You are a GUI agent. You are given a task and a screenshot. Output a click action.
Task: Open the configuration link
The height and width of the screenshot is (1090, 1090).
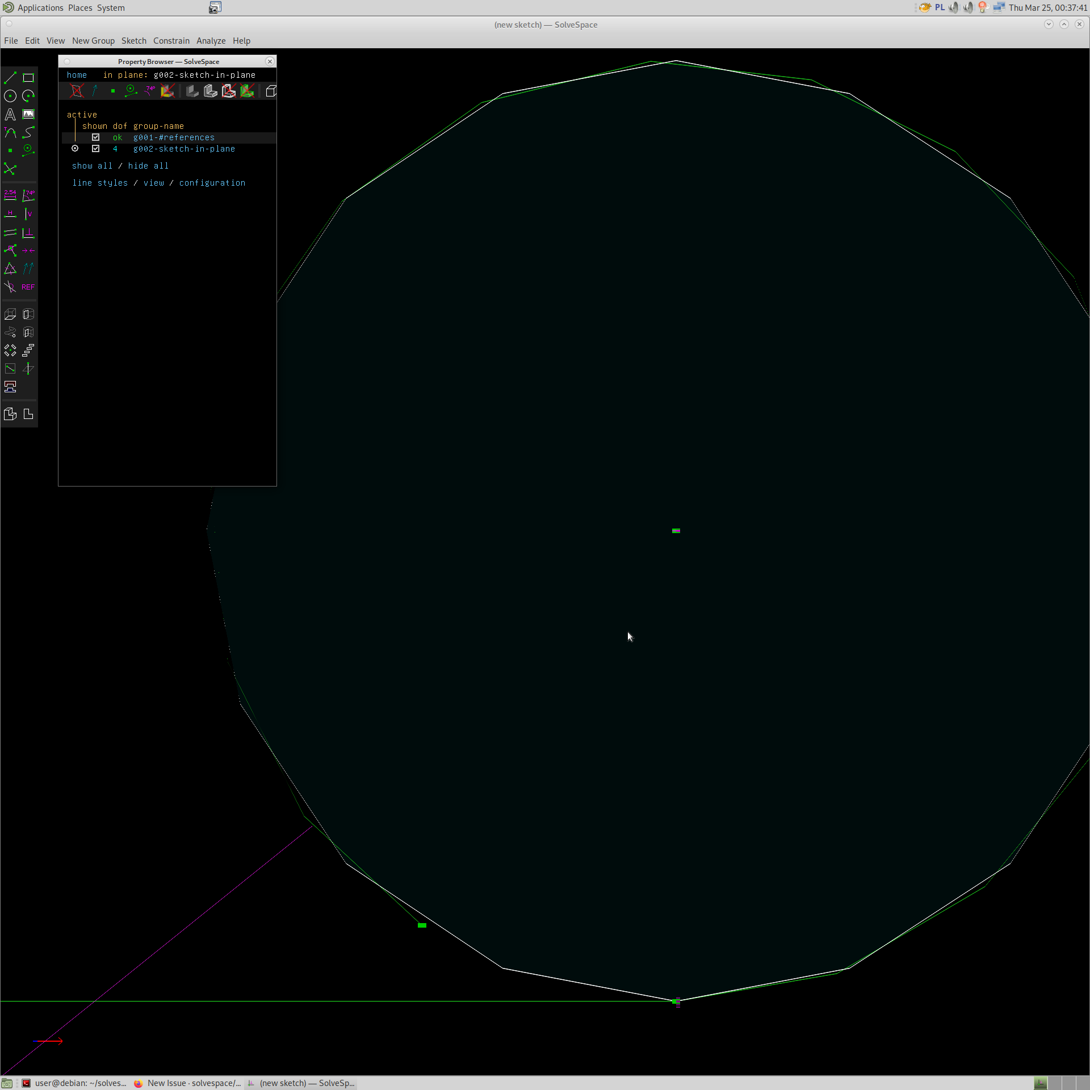pos(212,183)
